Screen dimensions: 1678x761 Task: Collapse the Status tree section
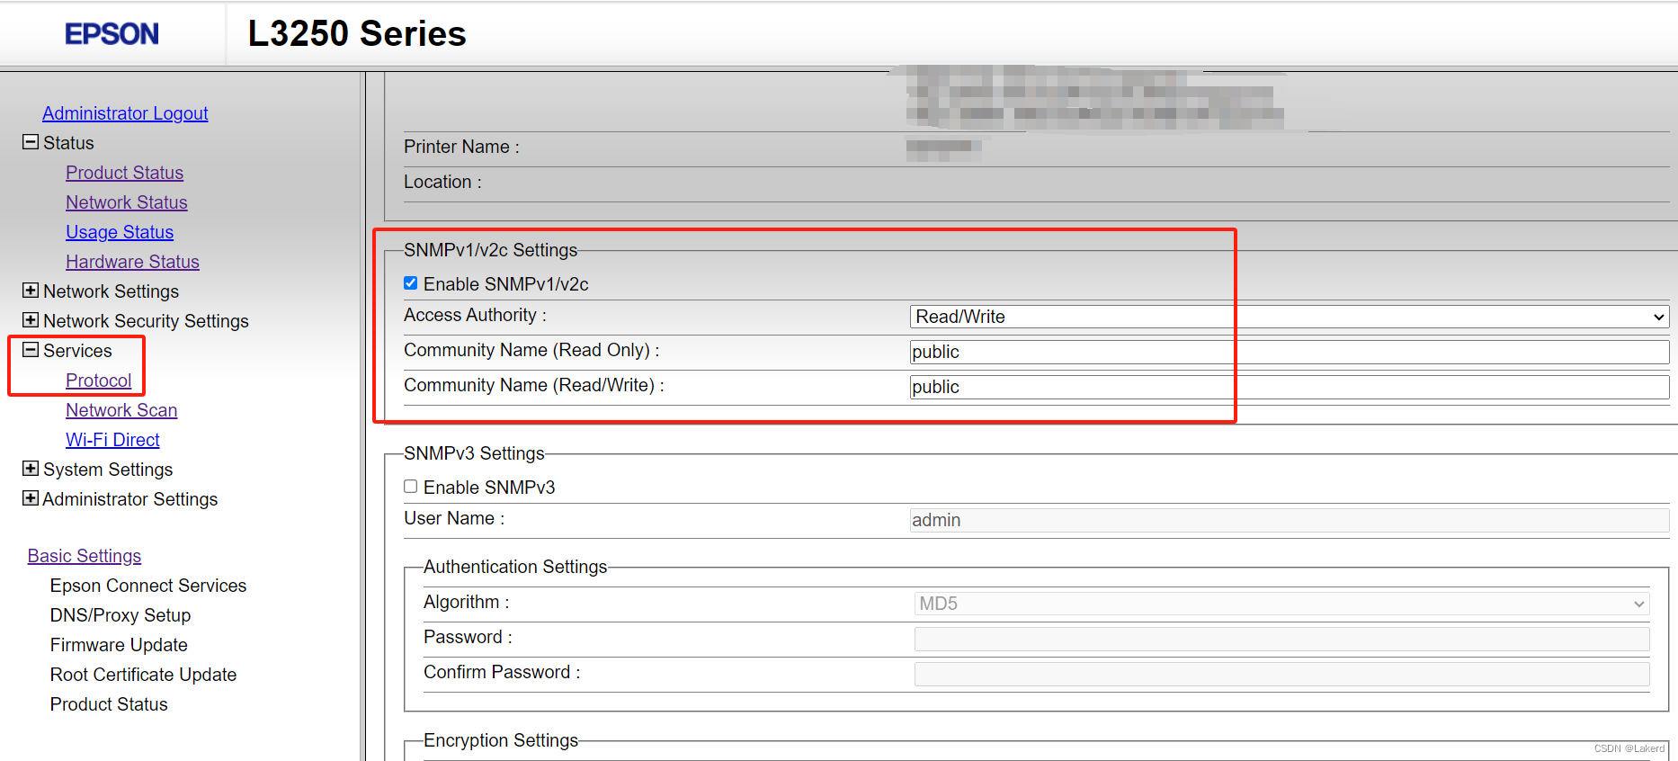pos(31,142)
